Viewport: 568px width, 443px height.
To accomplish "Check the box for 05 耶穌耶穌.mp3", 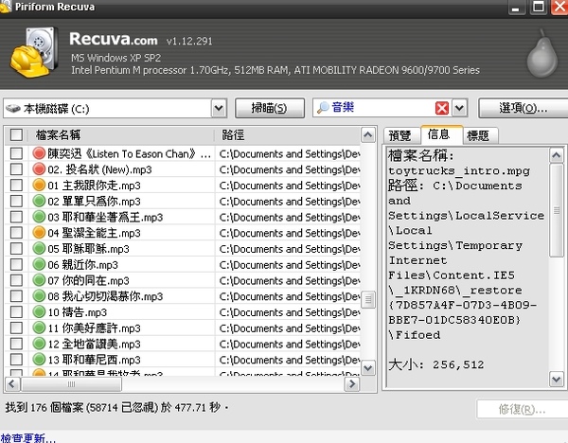I will (x=16, y=249).
